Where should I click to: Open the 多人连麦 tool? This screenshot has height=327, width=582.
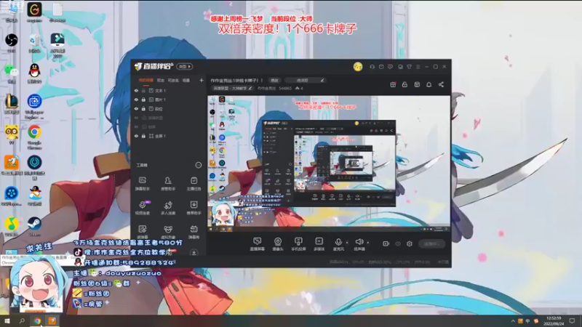[x=168, y=208]
